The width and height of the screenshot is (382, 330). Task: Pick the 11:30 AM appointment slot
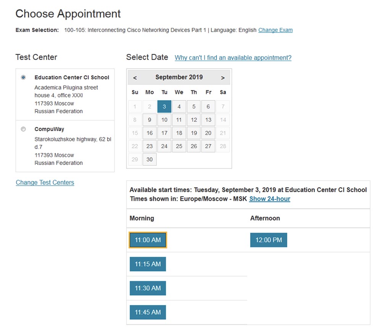pos(148,288)
